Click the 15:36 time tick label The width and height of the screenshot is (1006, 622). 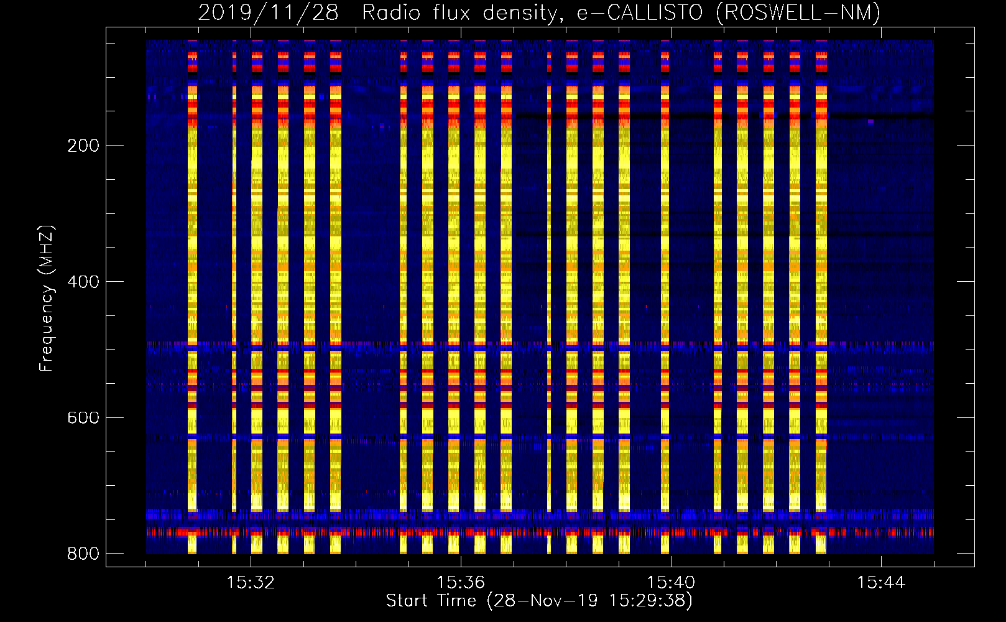point(461,583)
